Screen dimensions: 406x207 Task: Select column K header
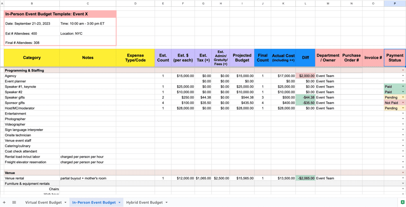coord(283,3)
